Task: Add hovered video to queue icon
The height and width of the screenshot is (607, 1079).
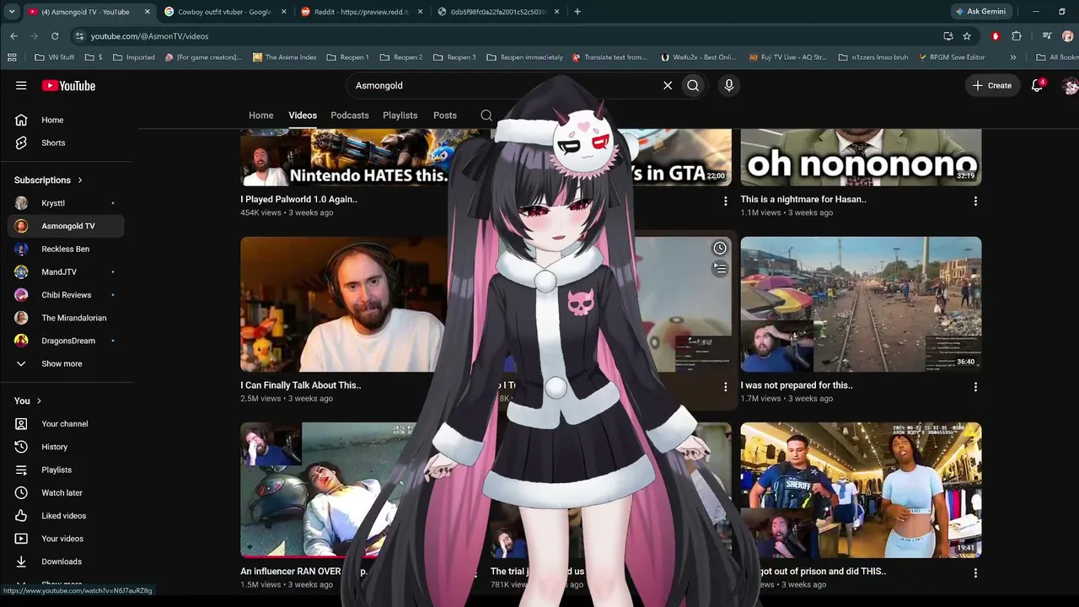Action: pyautogui.click(x=720, y=268)
